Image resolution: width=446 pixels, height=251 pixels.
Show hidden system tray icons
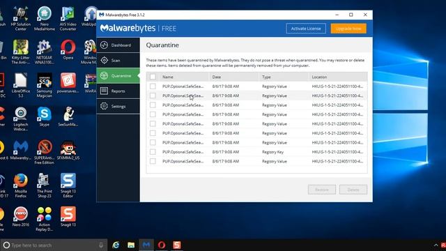(x=436, y=245)
